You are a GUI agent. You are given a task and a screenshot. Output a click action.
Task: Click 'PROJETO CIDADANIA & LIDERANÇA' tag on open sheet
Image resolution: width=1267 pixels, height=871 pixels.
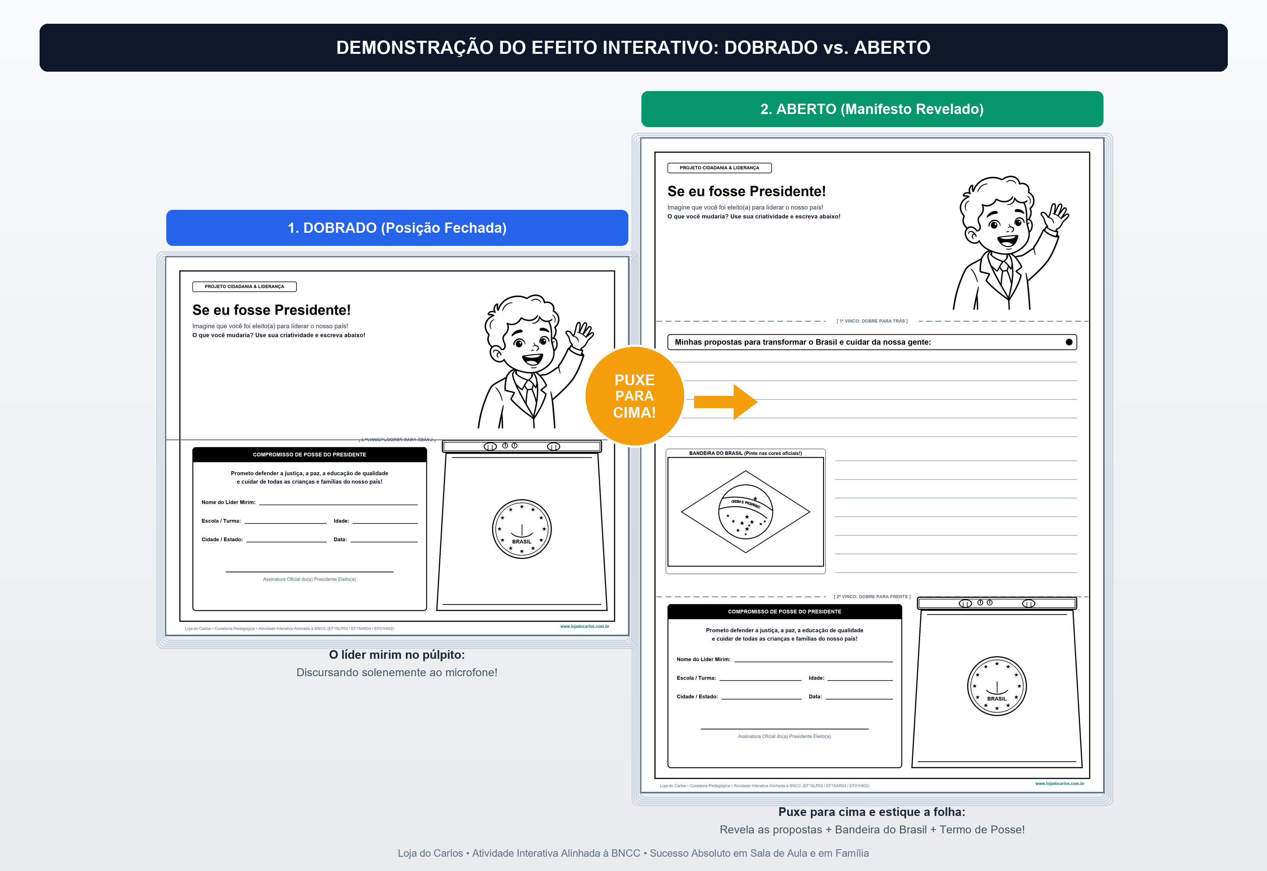pos(719,168)
